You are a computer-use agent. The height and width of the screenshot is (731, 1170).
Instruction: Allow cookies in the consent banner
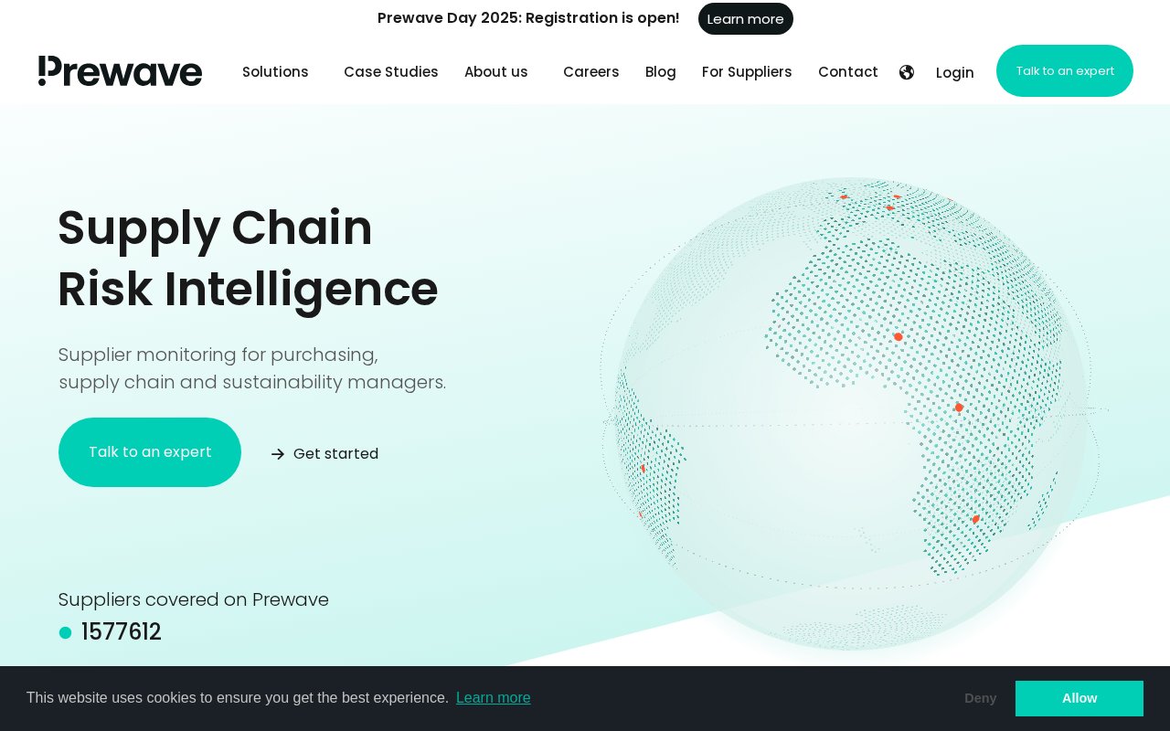pyautogui.click(x=1080, y=698)
